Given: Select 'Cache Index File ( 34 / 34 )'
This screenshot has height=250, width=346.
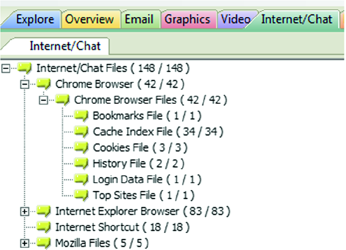Looking at the screenshot, I should pyautogui.click(x=158, y=132).
